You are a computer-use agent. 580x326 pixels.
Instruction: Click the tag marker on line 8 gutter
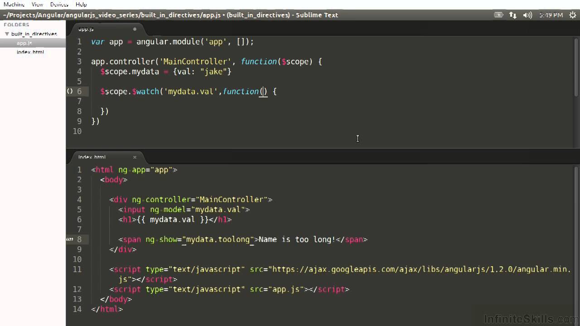pyautogui.click(x=70, y=239)
